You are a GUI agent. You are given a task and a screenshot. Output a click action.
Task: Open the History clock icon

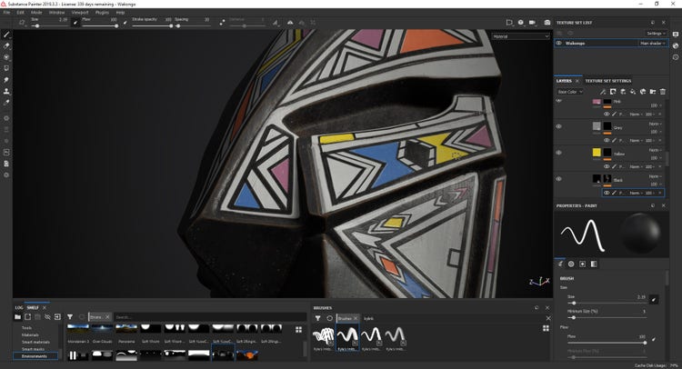pyautogui.click(x=676, y=57)
